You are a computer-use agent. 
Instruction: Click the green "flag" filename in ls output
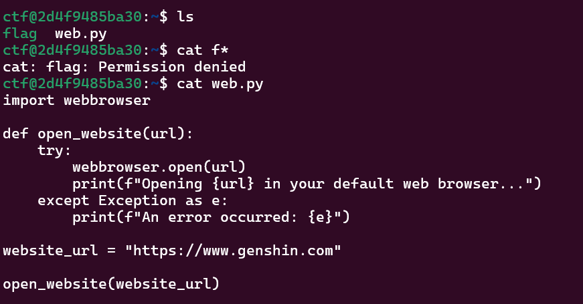20,33
